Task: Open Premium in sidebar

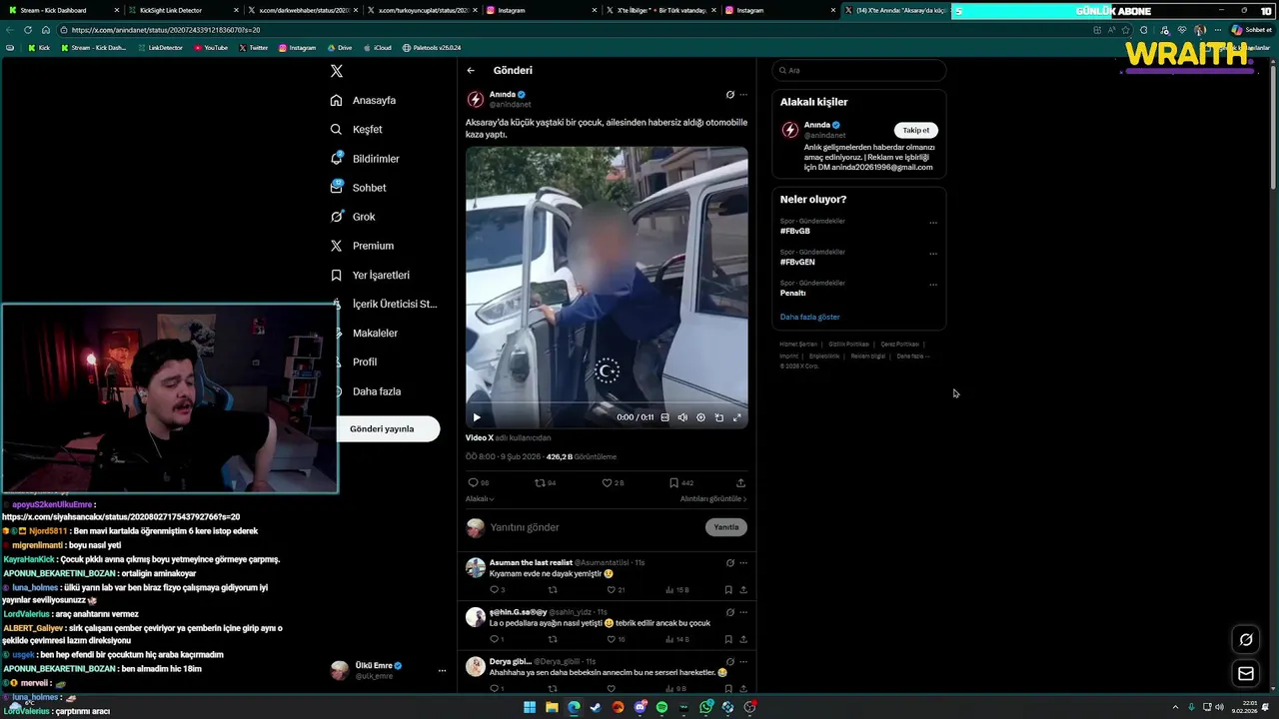Action: coord(362,246)
